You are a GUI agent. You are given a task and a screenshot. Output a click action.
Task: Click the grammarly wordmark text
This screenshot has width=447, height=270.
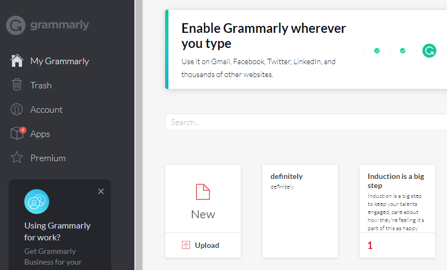point(59,25)
